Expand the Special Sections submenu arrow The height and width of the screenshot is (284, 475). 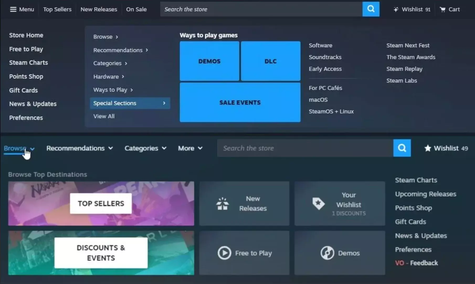coord(164,103)
